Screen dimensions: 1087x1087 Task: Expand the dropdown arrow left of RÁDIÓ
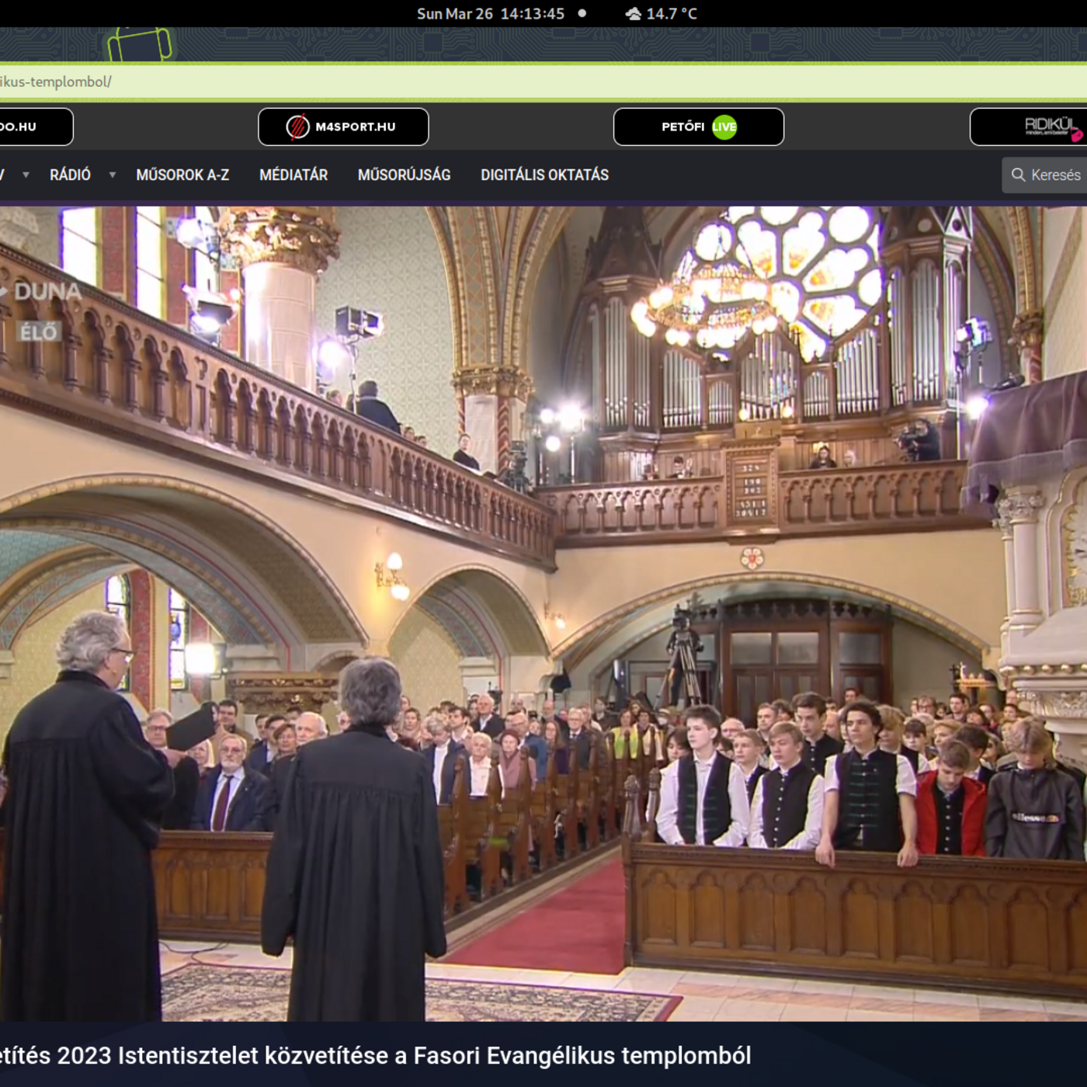point(26,175)
